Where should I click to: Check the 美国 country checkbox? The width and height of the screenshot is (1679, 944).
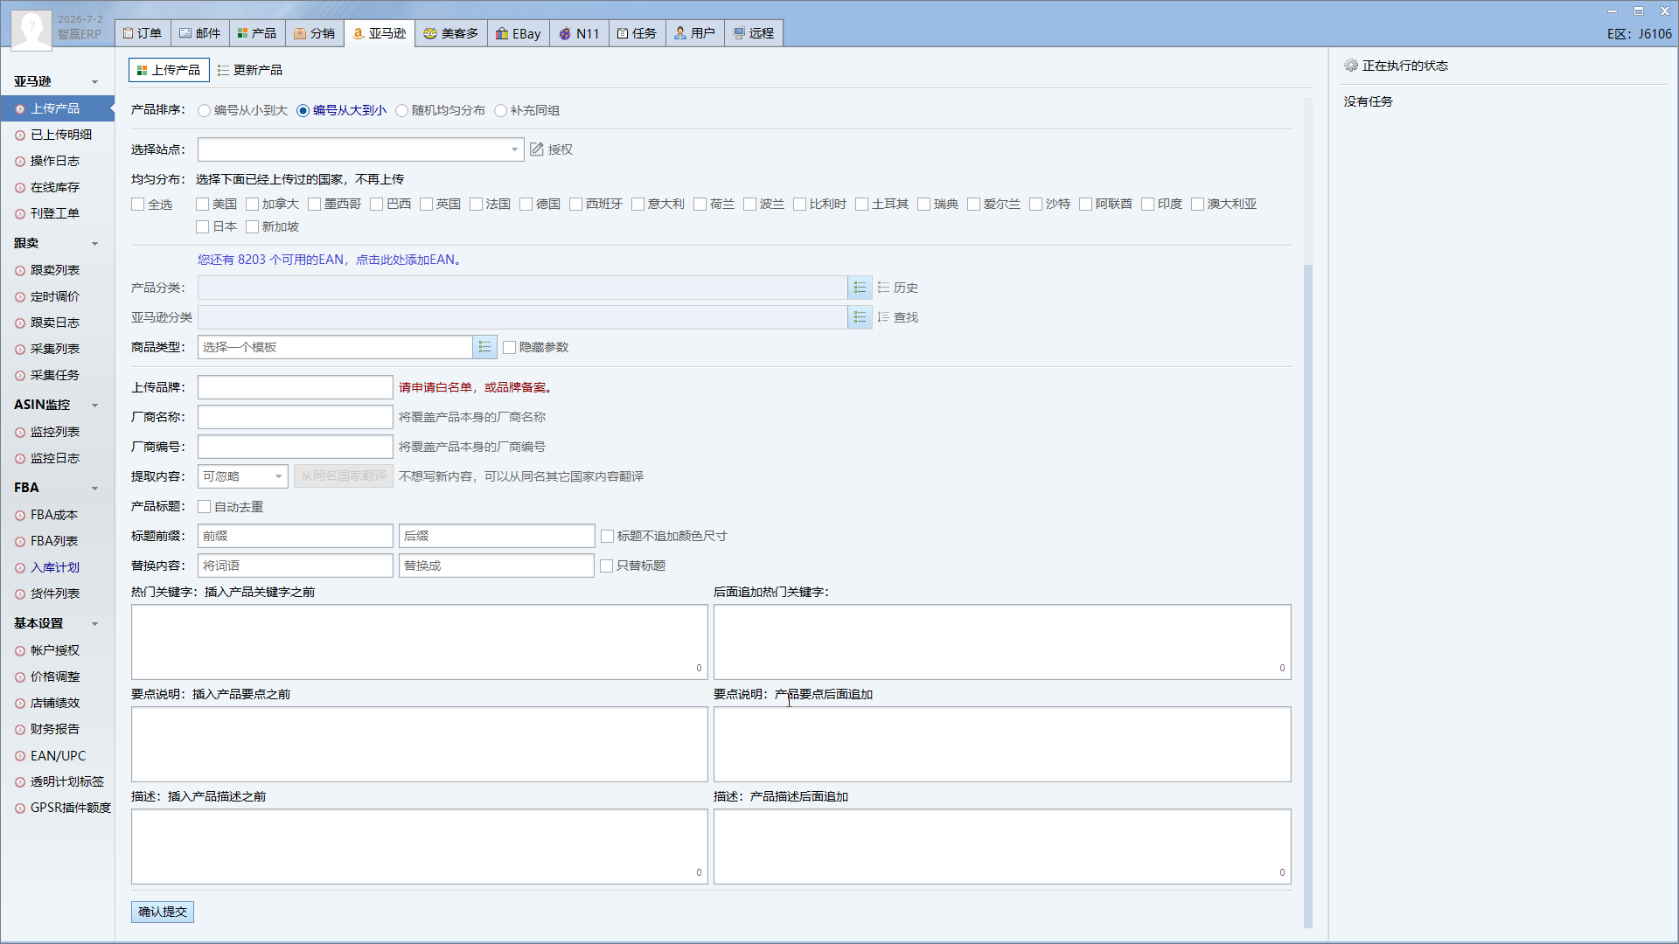[x=202, y=205]
